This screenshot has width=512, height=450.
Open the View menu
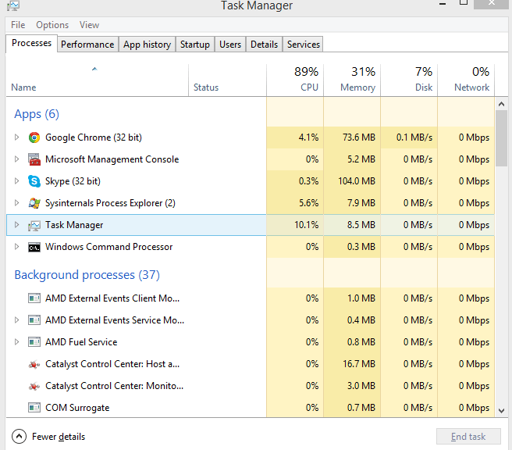89,25
